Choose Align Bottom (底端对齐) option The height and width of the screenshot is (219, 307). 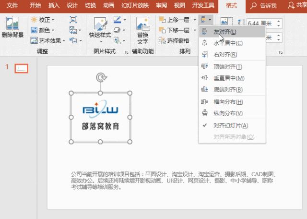pos(232,90)
